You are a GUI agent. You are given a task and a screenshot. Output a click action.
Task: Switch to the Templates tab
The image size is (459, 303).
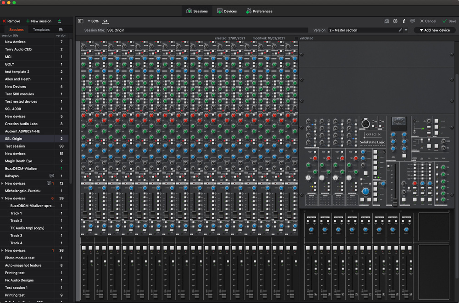41,29
